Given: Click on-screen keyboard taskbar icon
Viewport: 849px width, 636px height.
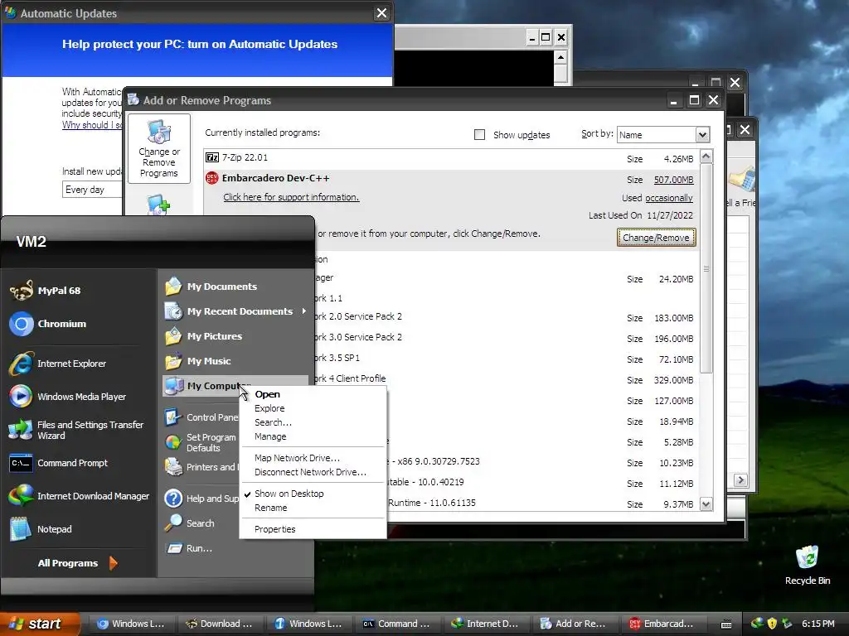Looking at the screenshot, I should tap(726, 624).
